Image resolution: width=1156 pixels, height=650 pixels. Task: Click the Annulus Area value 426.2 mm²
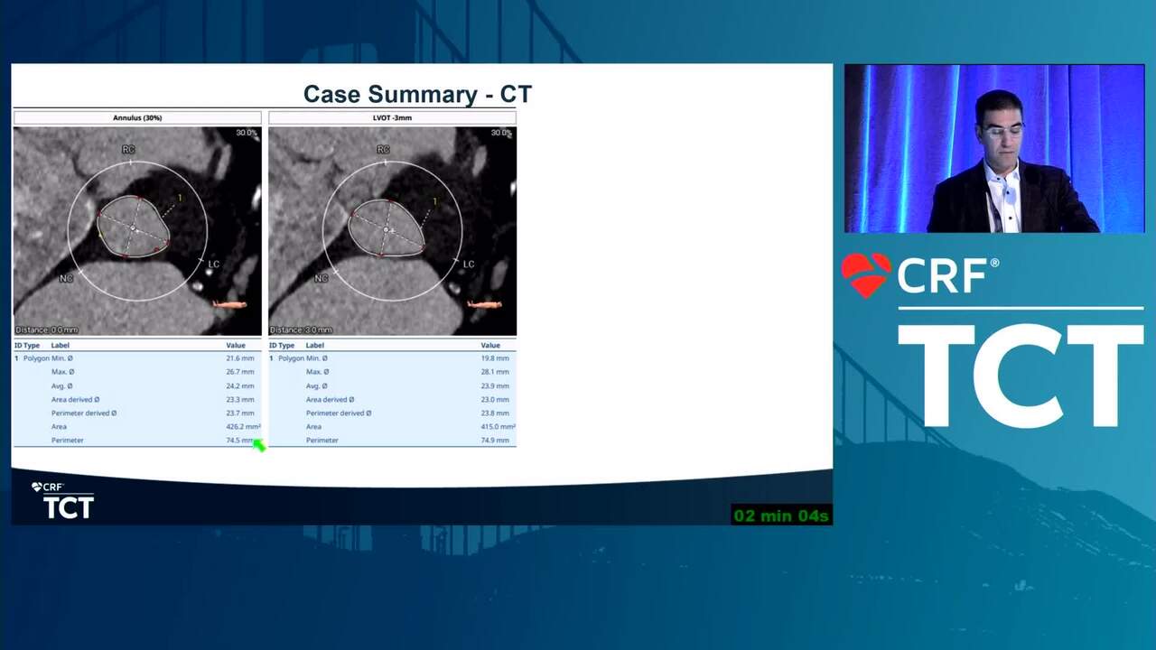(x=243, y=426)
